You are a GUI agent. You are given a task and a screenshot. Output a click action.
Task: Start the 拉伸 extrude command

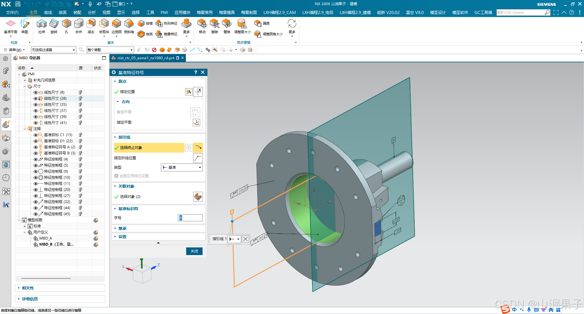pyautogui.click(x=42, y=26)
